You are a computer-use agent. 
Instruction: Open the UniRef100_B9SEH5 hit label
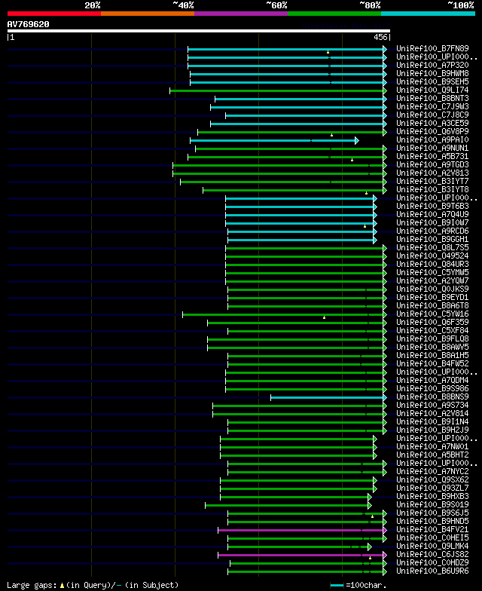[432, 81]
